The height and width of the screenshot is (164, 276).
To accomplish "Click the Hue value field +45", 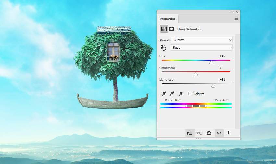I will pos(225,56).
